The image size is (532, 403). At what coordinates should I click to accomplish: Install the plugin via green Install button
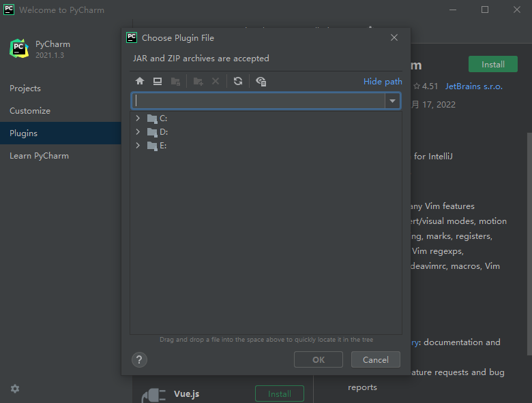coord(493,64)
